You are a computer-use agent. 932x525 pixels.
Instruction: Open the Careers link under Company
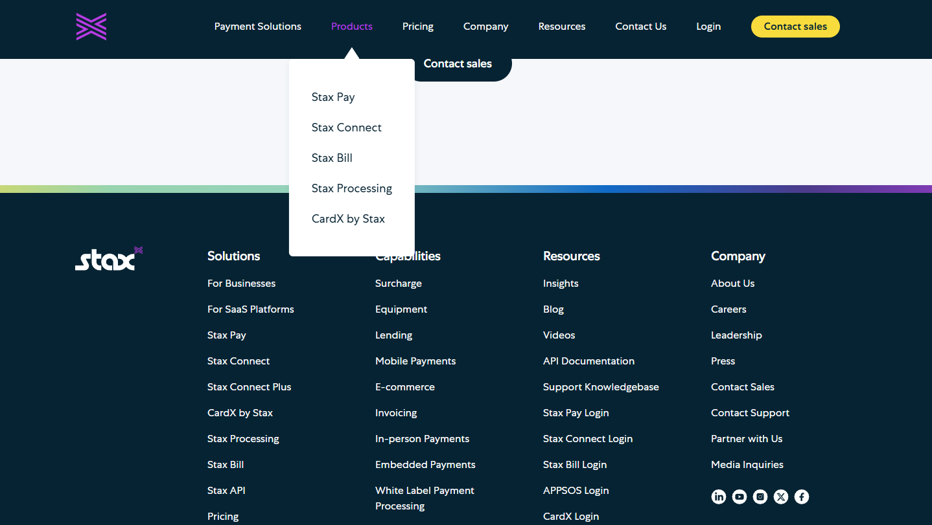tap(728, 309)
